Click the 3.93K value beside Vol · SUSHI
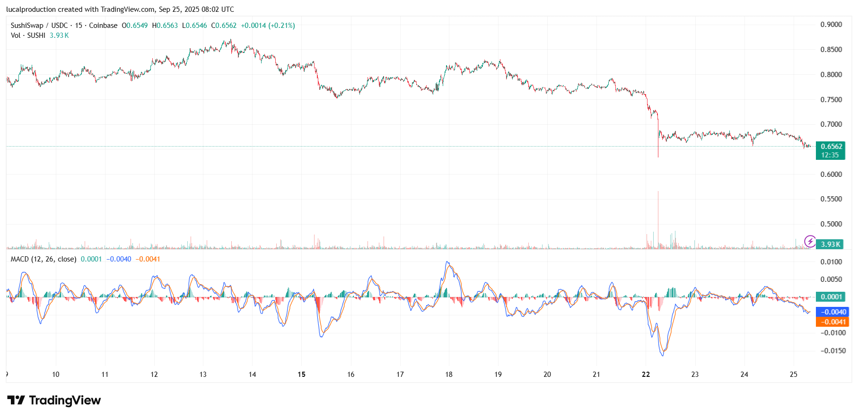 tap(59, 35)
